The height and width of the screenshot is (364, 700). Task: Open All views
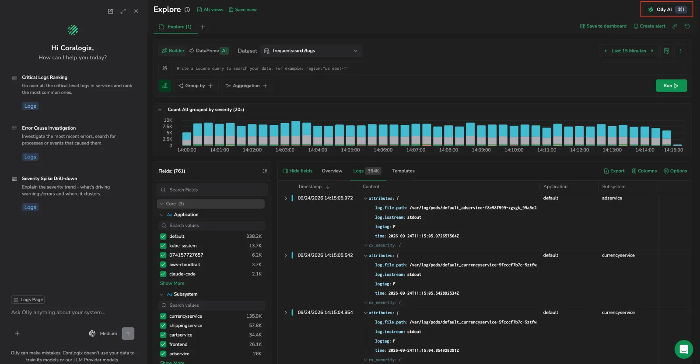tap(210, 10)
